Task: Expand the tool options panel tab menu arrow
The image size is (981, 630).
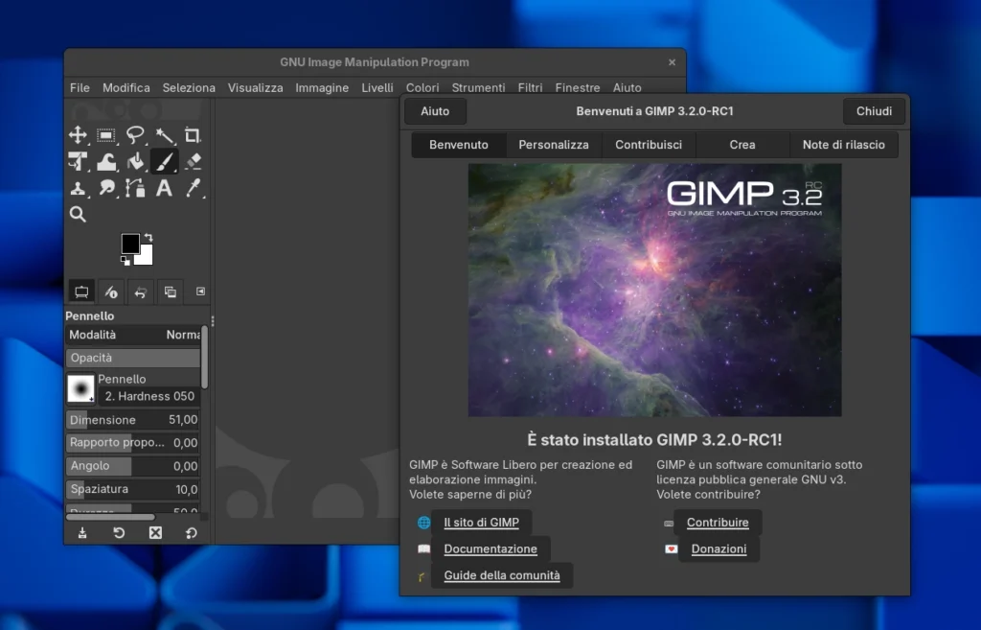Action: point(200,292)
